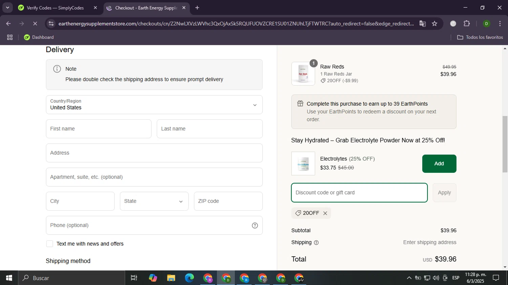The image size is (508, 285).
Task: Check Text me with news and offers
Action: tap(49, 244)
